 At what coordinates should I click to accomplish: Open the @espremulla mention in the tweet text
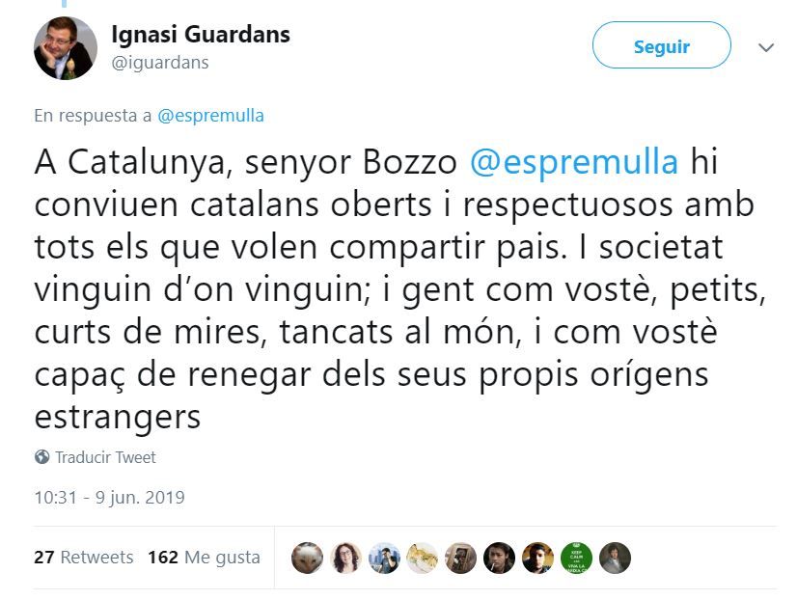(573, 161)
